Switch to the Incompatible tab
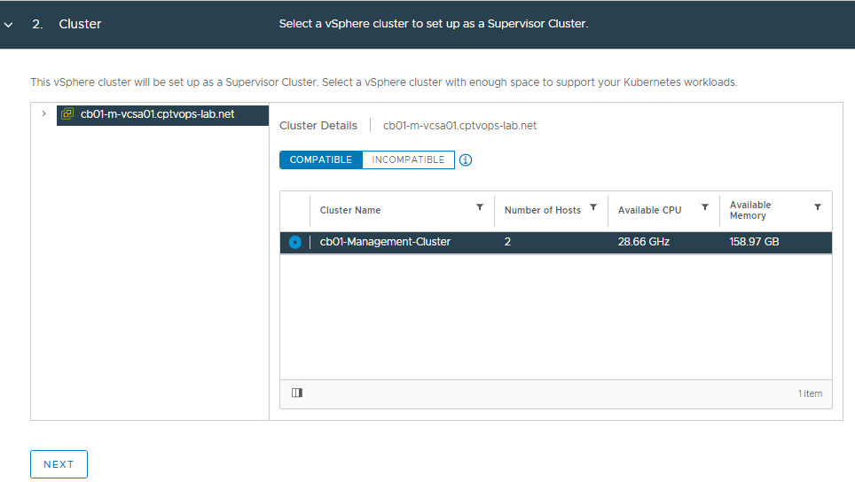This screenshot has width=855, height=482. (408, 160)
